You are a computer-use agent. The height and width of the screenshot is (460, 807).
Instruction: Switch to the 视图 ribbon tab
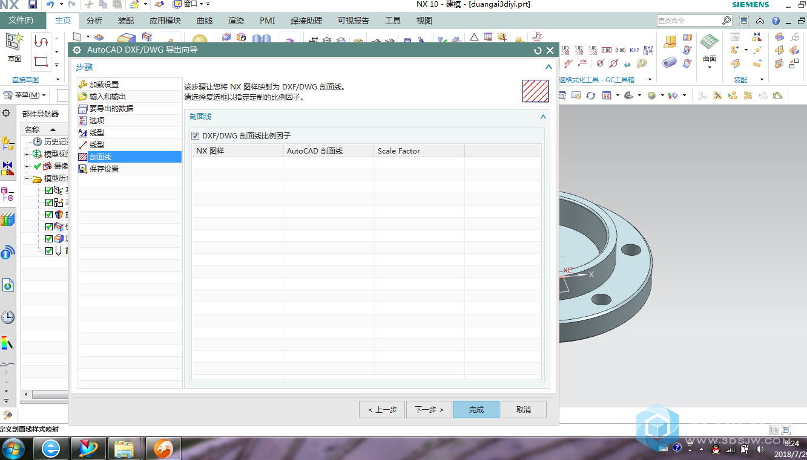[424, 21]
